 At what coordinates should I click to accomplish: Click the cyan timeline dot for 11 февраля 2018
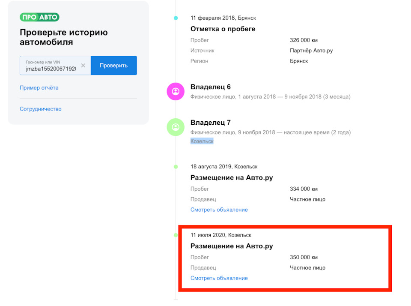(x=176, y=18)
